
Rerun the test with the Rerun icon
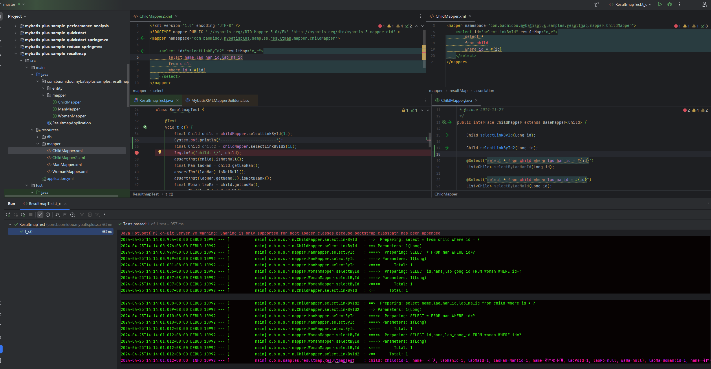pyautogui.click(x=8, y=215)
